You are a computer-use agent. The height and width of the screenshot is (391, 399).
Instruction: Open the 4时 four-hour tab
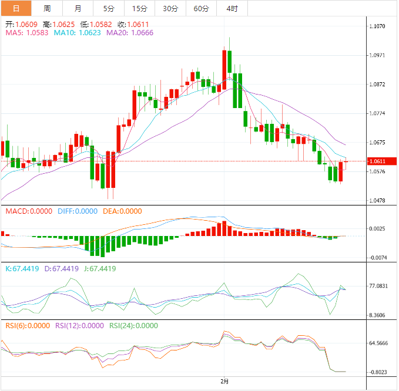[232, 8]
